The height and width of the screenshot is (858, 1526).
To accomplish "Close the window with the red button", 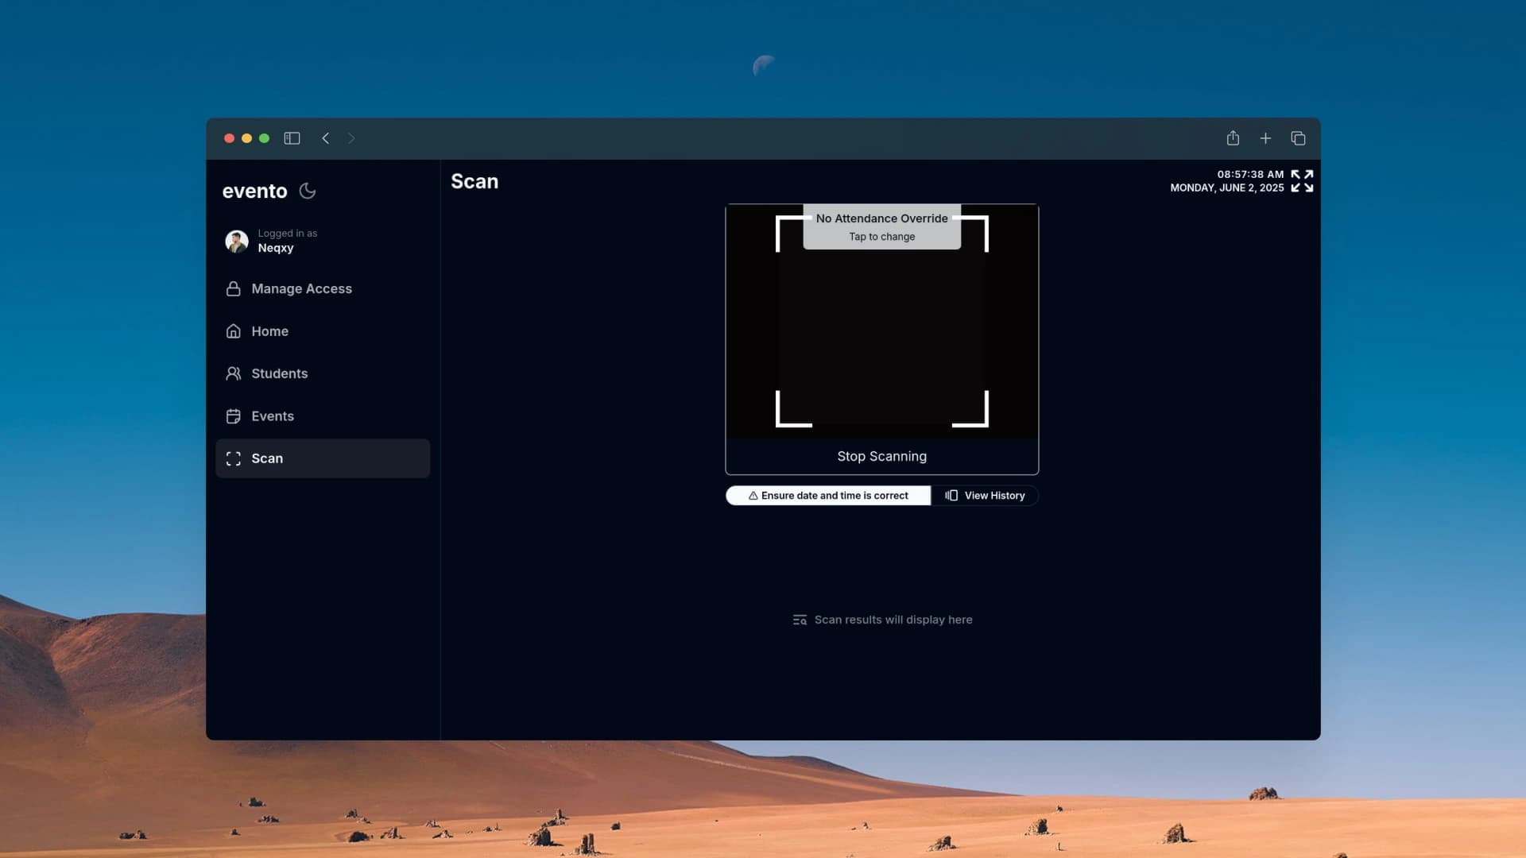I will pos(229,138).
